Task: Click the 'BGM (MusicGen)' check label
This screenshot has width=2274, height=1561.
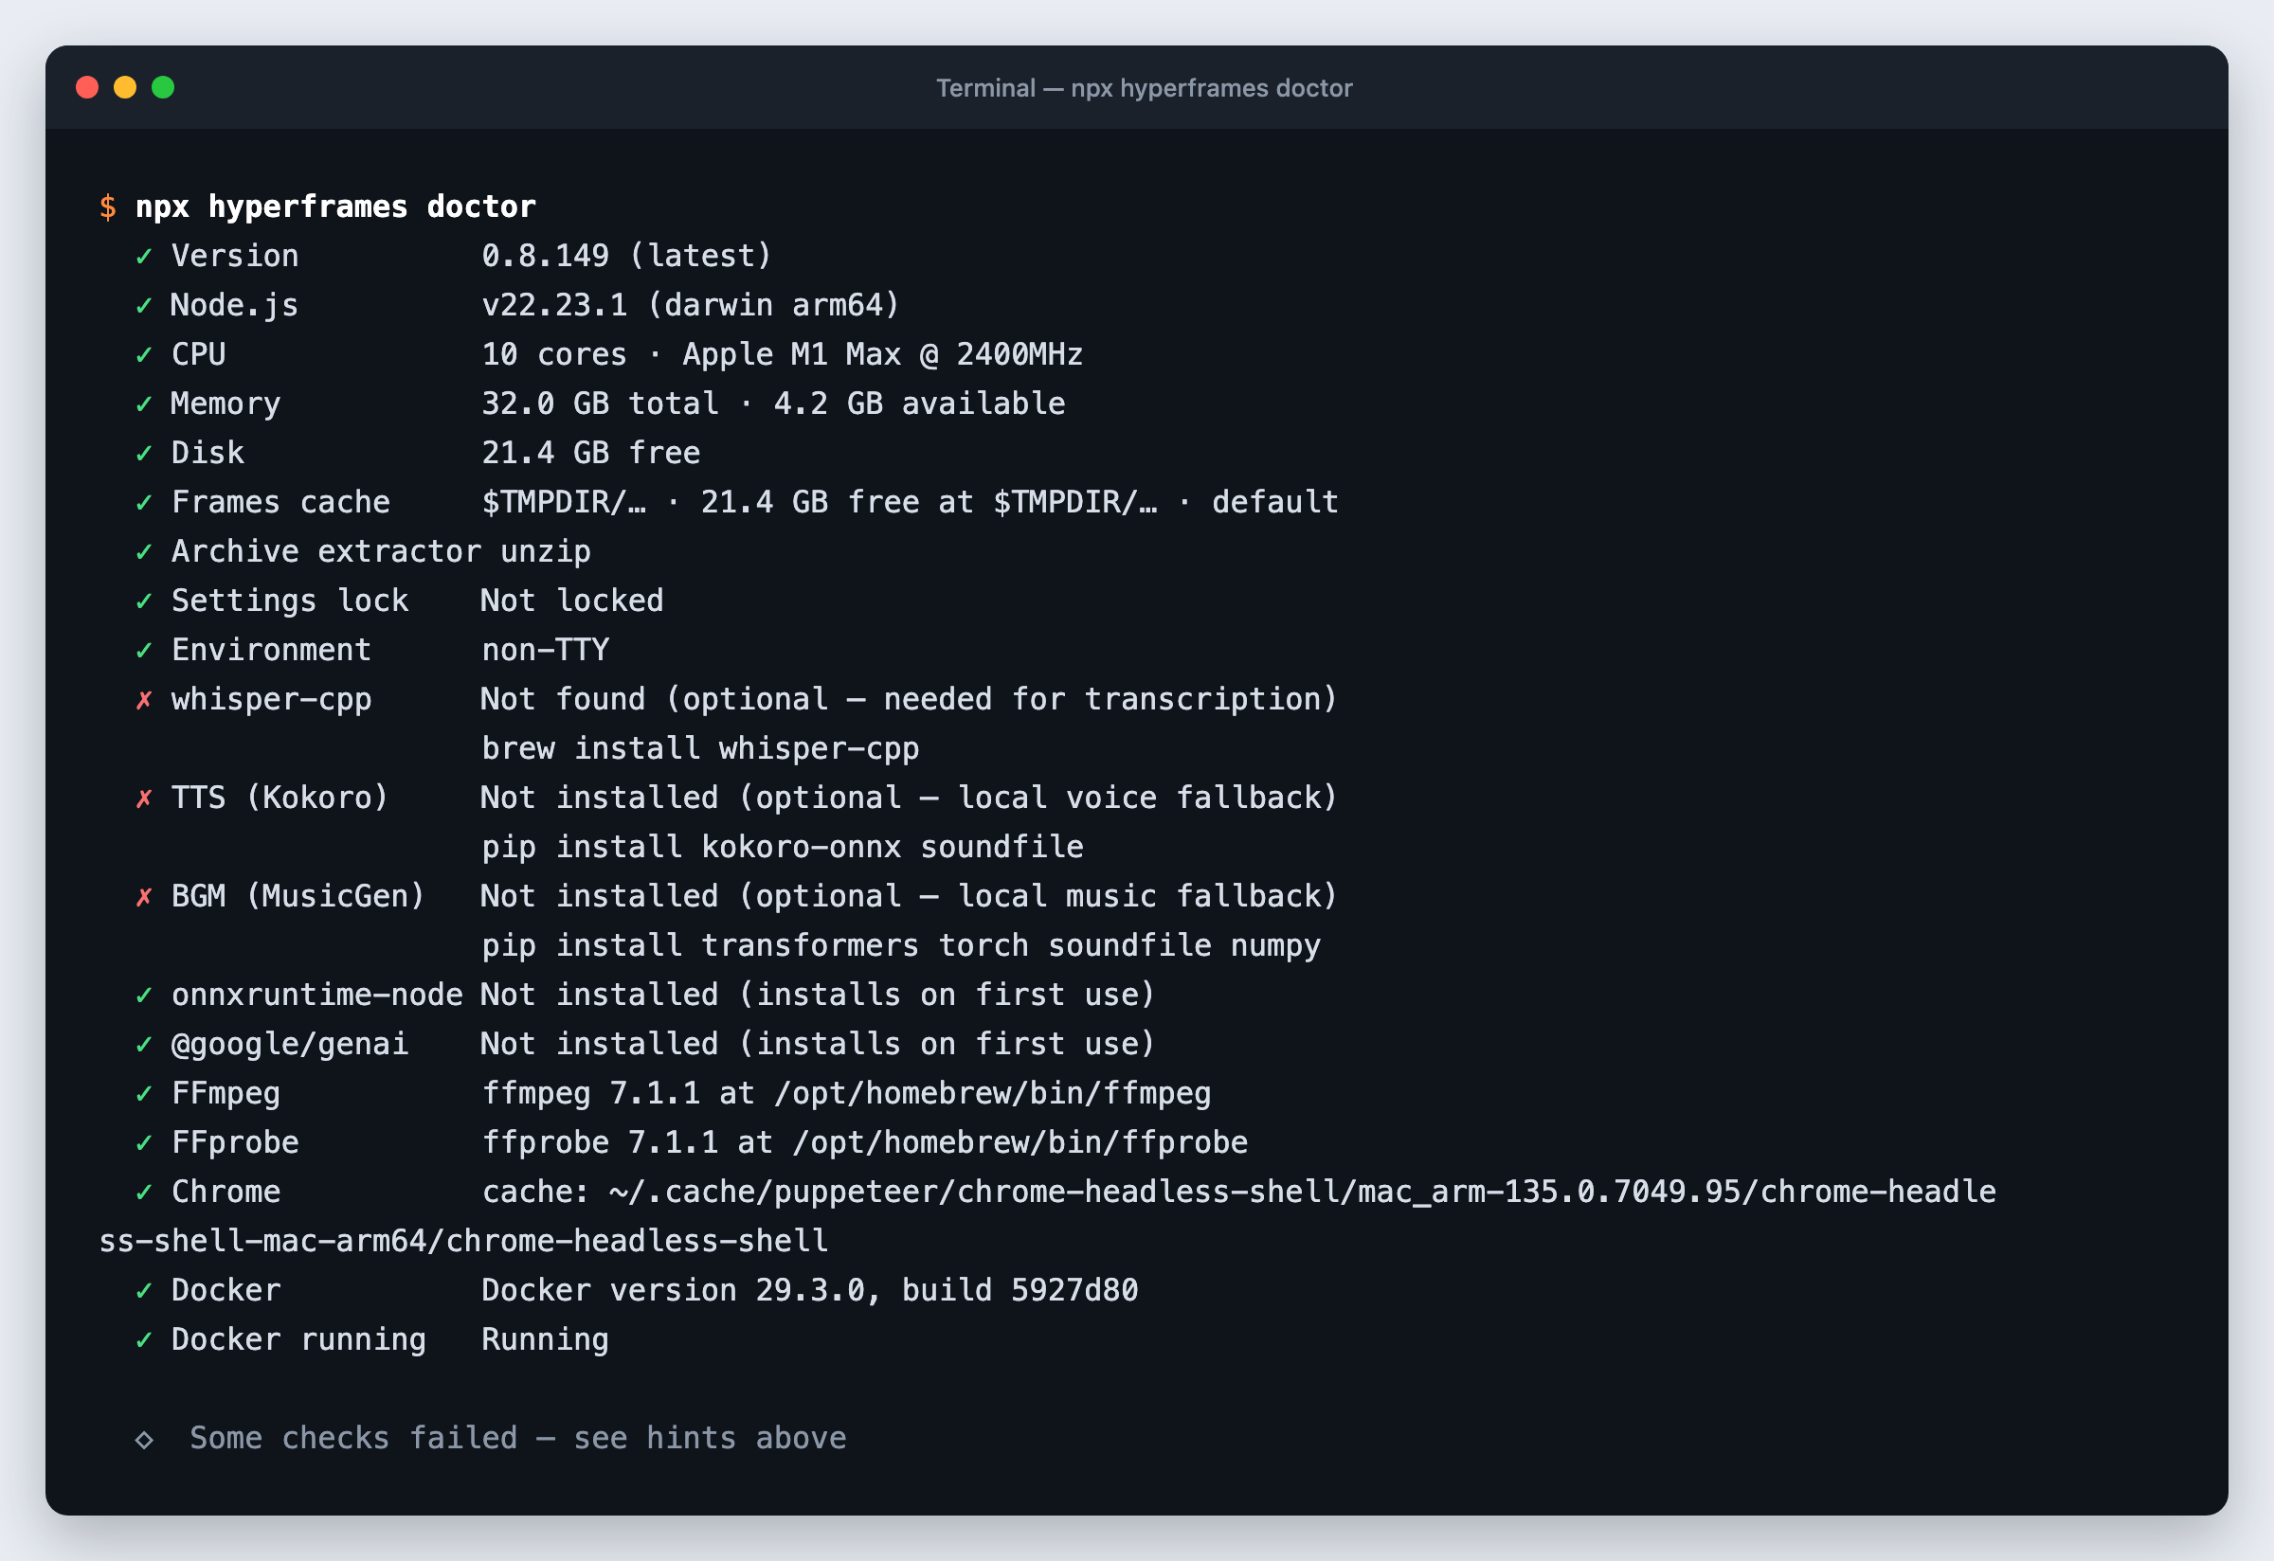Action: click(298, 897)
